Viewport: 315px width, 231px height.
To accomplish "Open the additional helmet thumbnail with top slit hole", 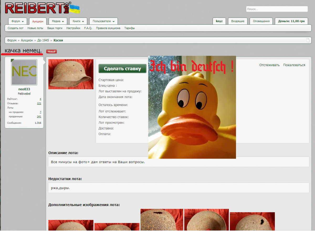I will click(162, 220).
